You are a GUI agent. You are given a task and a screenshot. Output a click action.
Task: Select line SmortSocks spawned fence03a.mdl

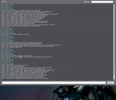click(23, 77)
